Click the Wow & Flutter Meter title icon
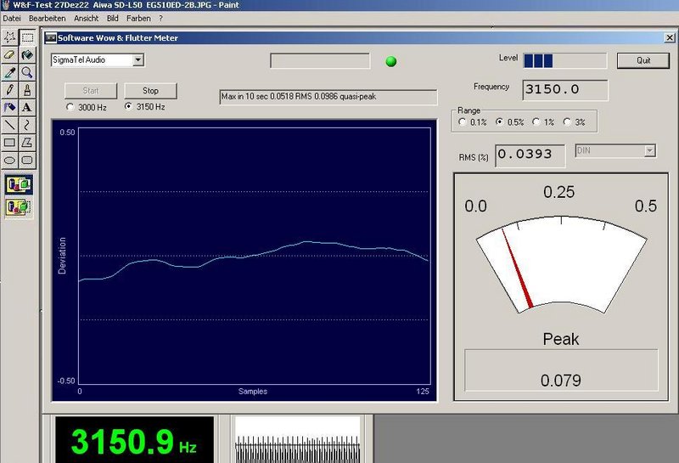679x463 pixels. click(x=51, y=37)
